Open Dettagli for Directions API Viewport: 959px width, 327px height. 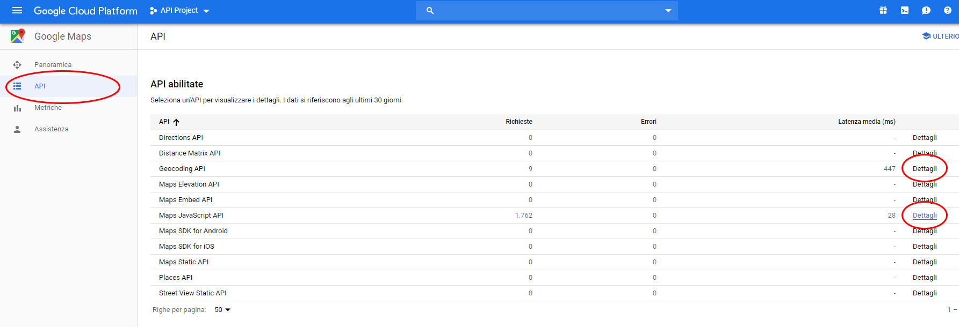(x=925, y=138)
